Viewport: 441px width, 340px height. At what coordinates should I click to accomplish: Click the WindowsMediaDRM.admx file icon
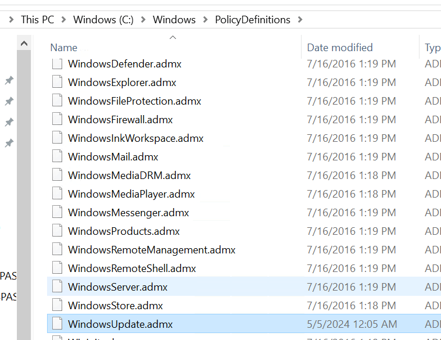[x=57, y=175]
